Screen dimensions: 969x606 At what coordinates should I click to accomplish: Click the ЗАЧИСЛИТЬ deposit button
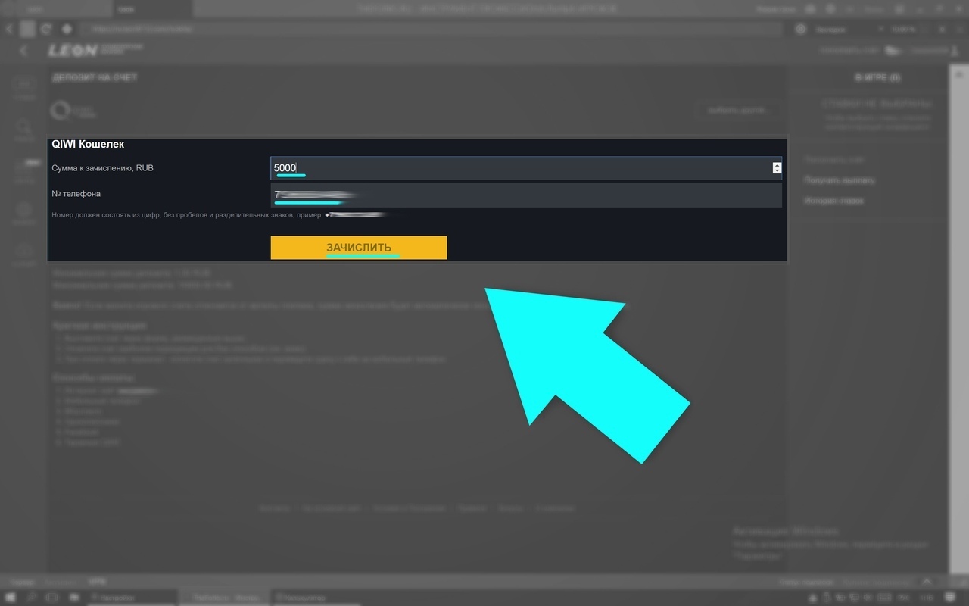click(359, 248)
